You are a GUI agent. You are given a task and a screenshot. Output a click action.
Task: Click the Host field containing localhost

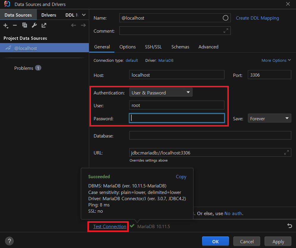pos(177,75)
